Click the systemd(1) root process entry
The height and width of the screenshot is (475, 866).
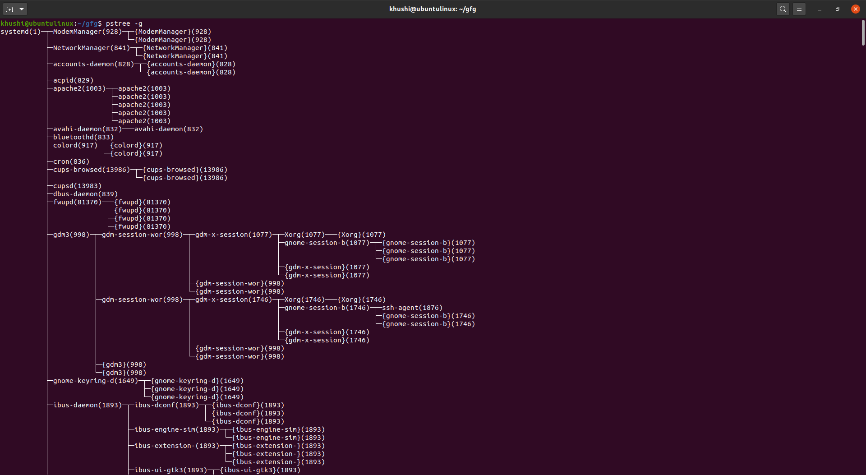[x=21, y=32]
